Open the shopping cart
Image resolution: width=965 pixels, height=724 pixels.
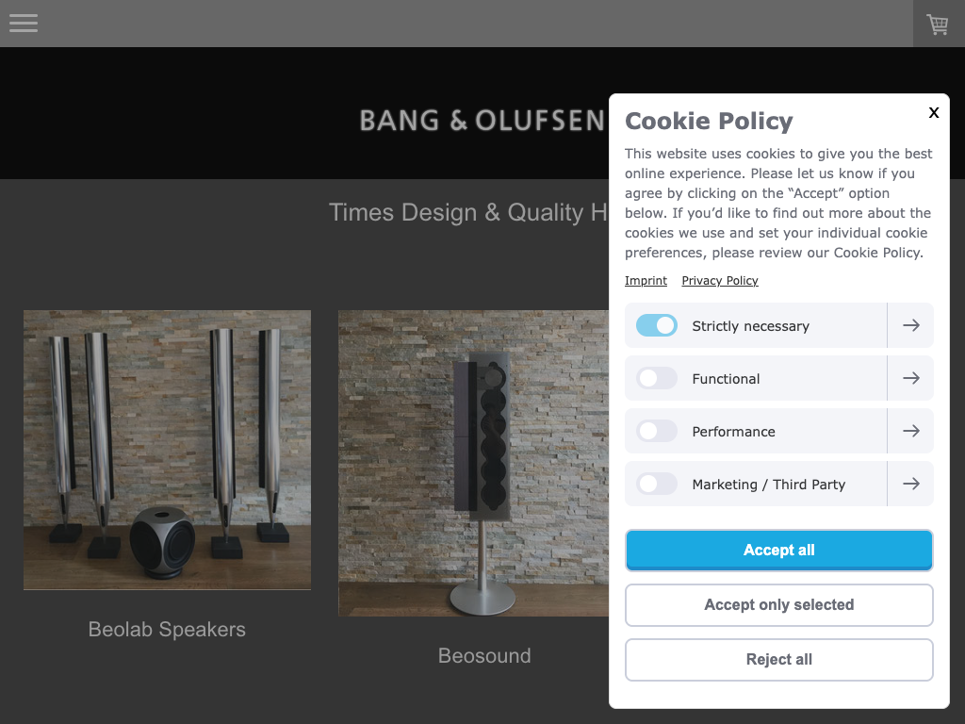tap(938, 25)
